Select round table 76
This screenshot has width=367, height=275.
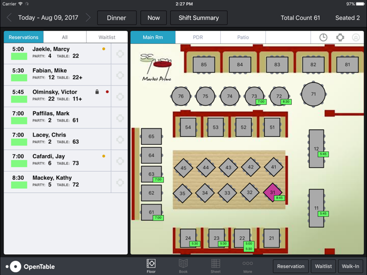[x=181, y=96]
